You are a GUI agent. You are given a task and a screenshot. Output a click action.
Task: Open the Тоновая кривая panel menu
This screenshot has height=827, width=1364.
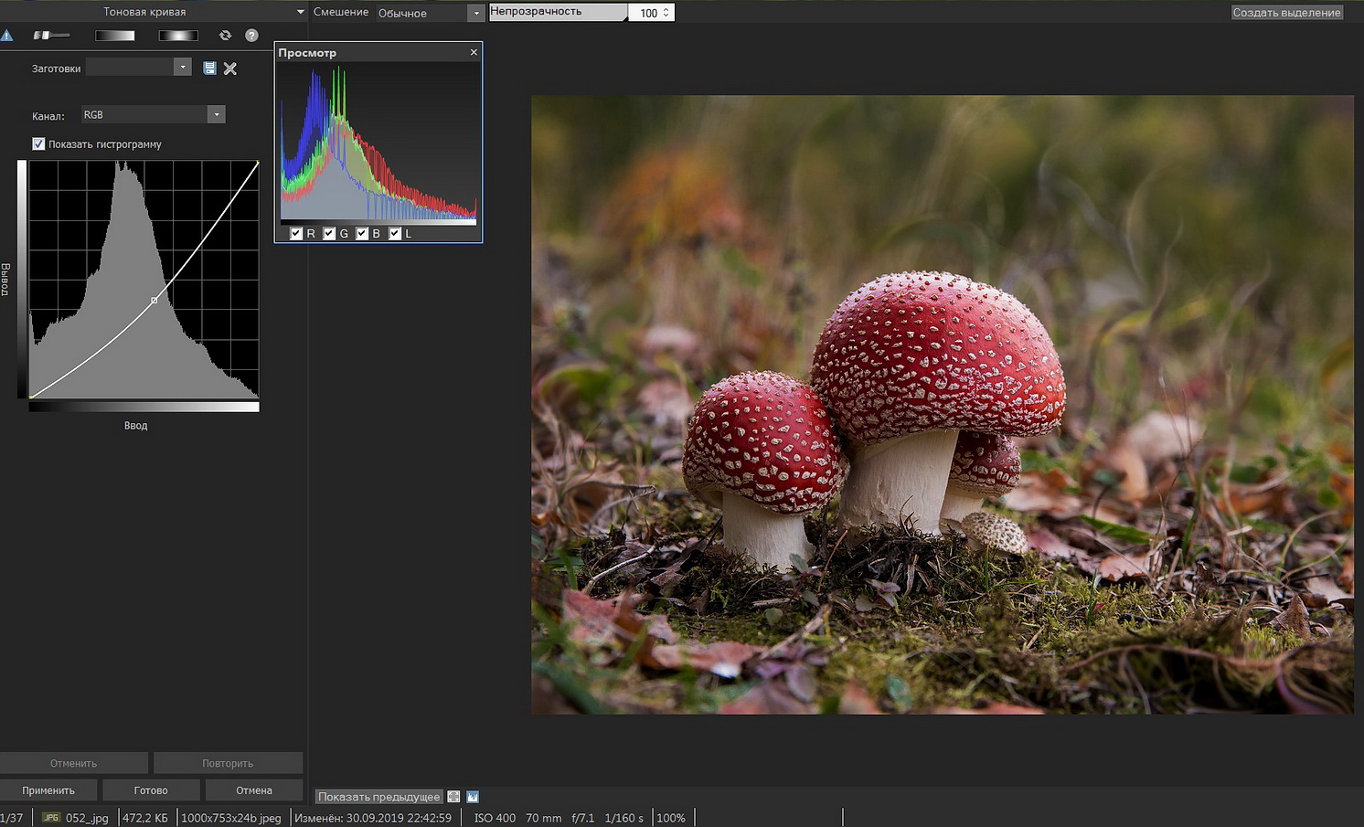[300, 12]
